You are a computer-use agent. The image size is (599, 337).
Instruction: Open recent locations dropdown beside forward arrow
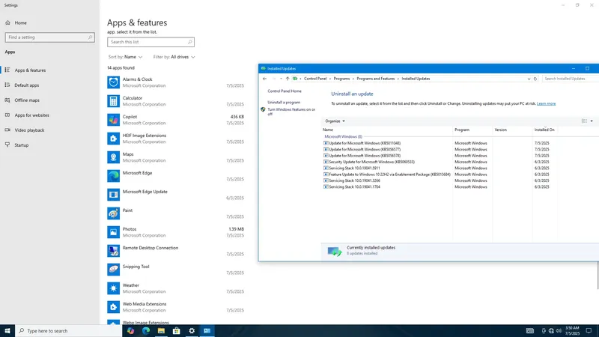point(281,79)
